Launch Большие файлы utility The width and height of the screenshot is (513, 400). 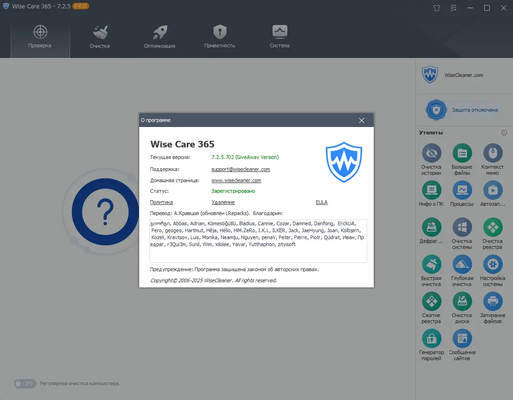click(x=462, y=159)
